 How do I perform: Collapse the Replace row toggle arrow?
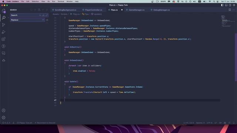pyautogui.click(x=9, y=17)
